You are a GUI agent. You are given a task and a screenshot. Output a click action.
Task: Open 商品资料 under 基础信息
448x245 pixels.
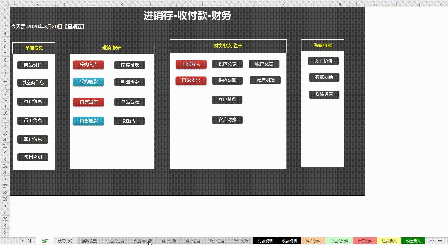pyautogui.click(x=33, y=65)
